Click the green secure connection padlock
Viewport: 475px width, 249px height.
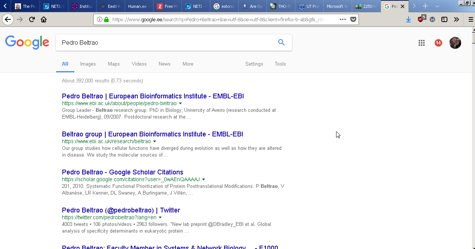(106, 20)
